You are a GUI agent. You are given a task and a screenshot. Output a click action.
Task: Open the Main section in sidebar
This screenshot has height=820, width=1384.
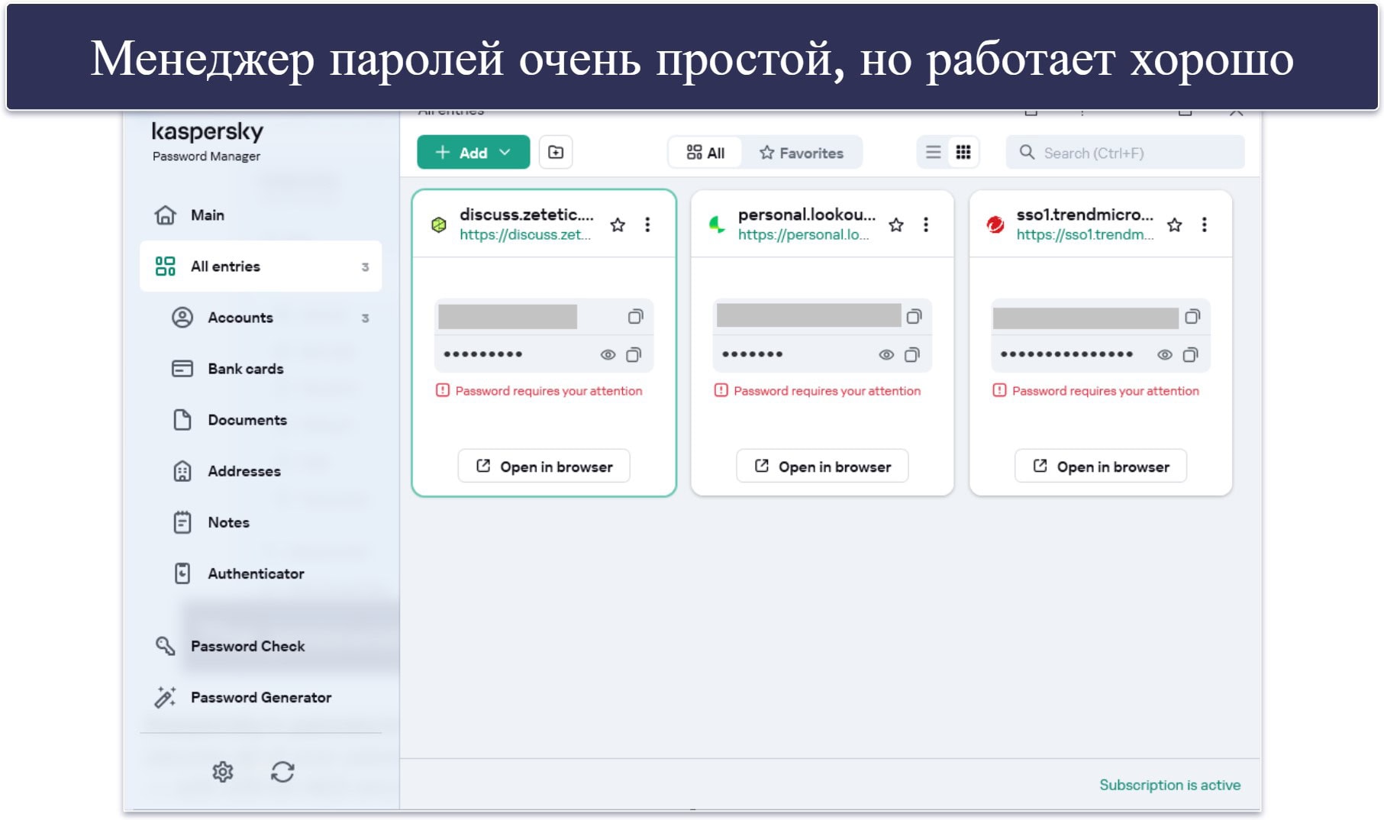tap(260, 215)
